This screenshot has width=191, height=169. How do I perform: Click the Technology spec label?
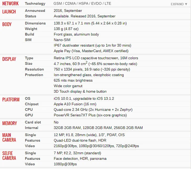(35, 4)
